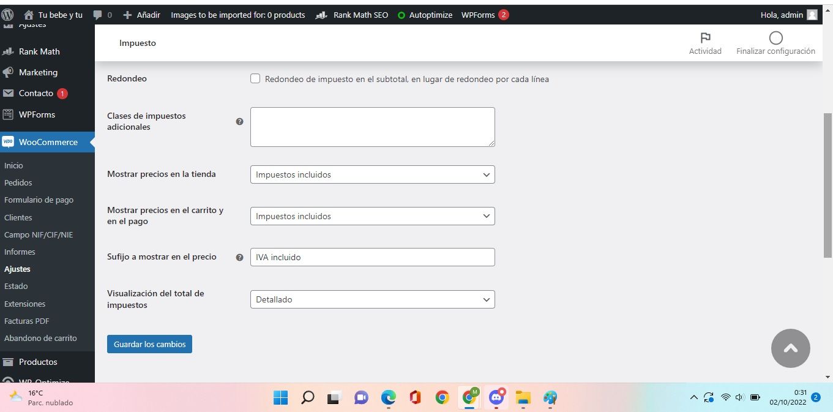Click the sync update tray icon
Viewport: 833px width, 412px height.
point(709,397)
